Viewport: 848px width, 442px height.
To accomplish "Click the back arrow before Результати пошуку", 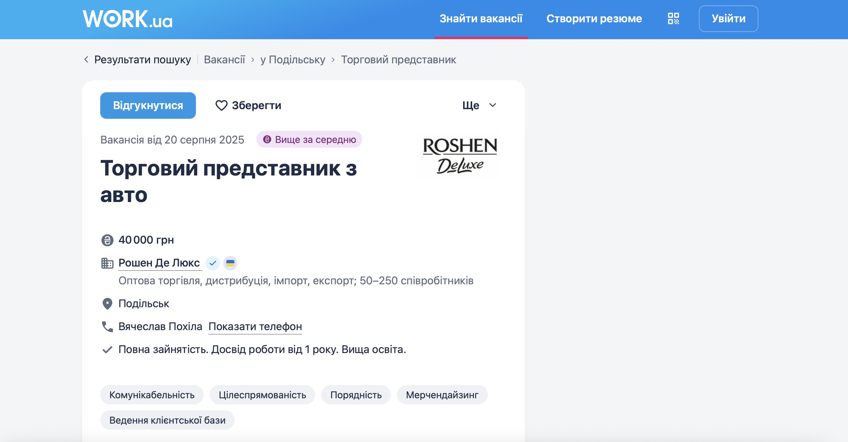I will [86, 59].
